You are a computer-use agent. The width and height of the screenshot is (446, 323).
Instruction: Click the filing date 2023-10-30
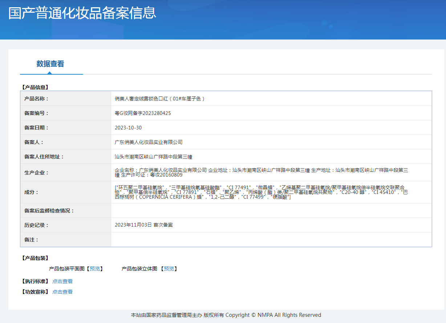[128, 128]
